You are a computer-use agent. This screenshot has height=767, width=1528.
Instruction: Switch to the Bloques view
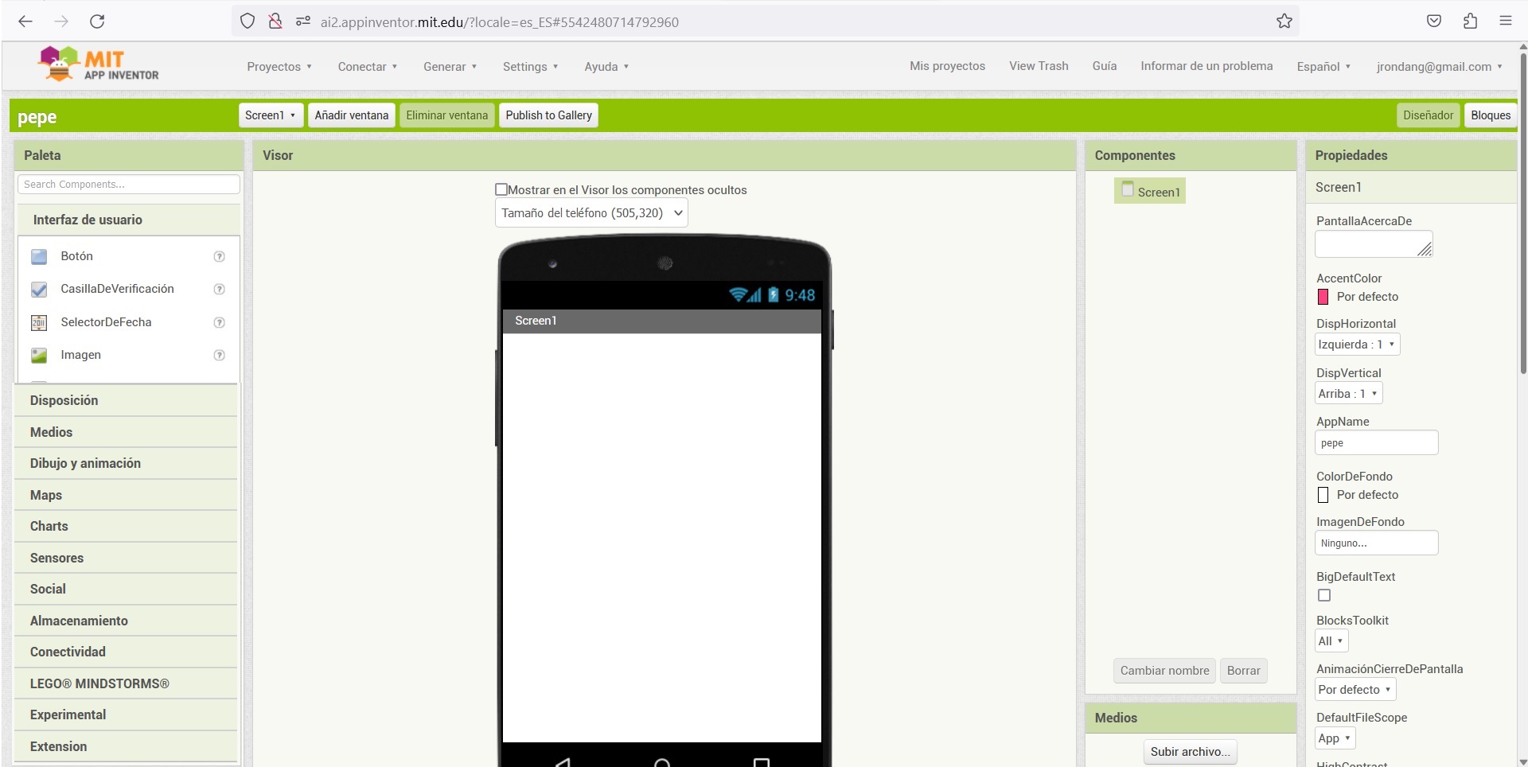click(x=1490, y=115)
